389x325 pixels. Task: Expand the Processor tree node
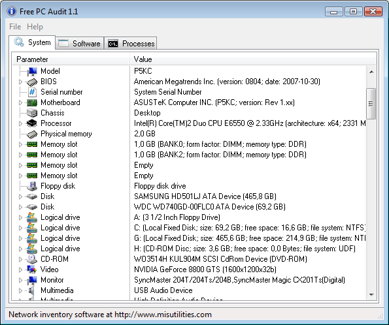[x=20, y=123]
